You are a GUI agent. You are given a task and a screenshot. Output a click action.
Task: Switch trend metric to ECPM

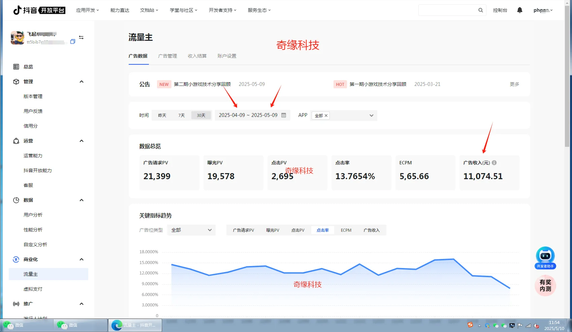click(x=346, y=230)
